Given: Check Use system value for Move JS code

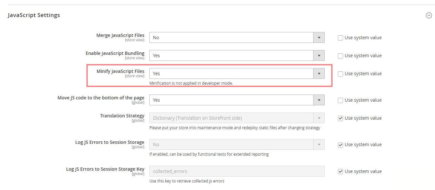Looking at the screenshot, I should point(340,100).
